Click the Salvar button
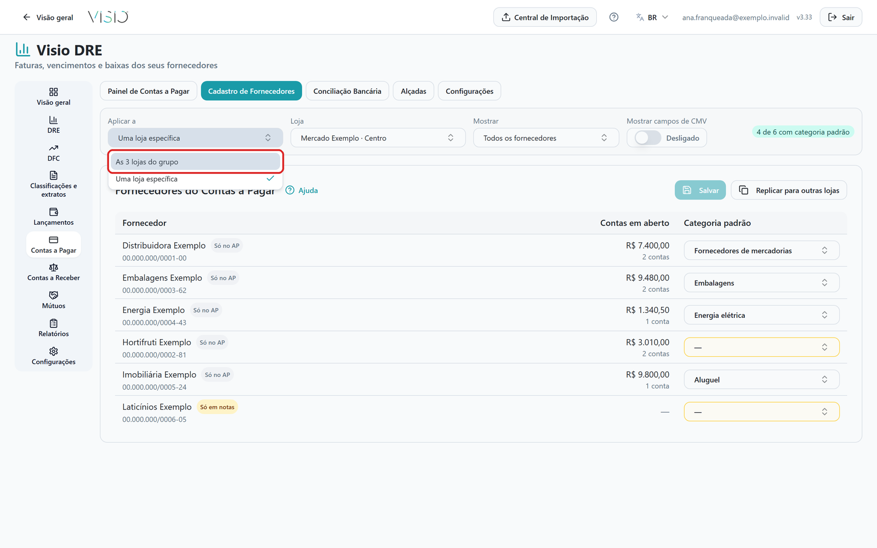The image size is (877, 548). coord(700,190)
